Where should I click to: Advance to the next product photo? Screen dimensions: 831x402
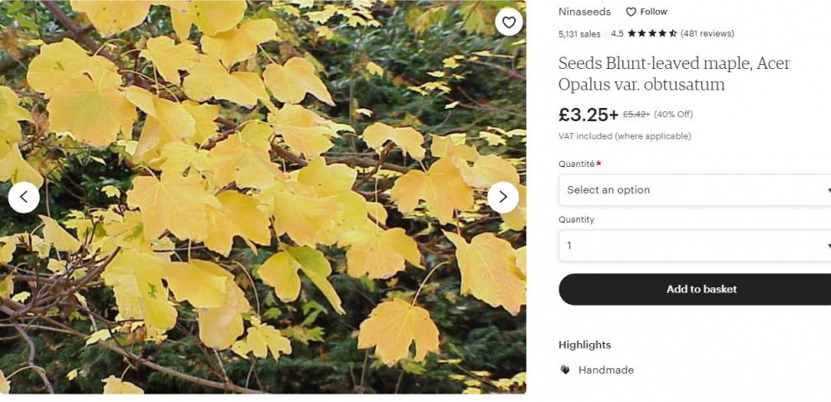coord(503,198)
